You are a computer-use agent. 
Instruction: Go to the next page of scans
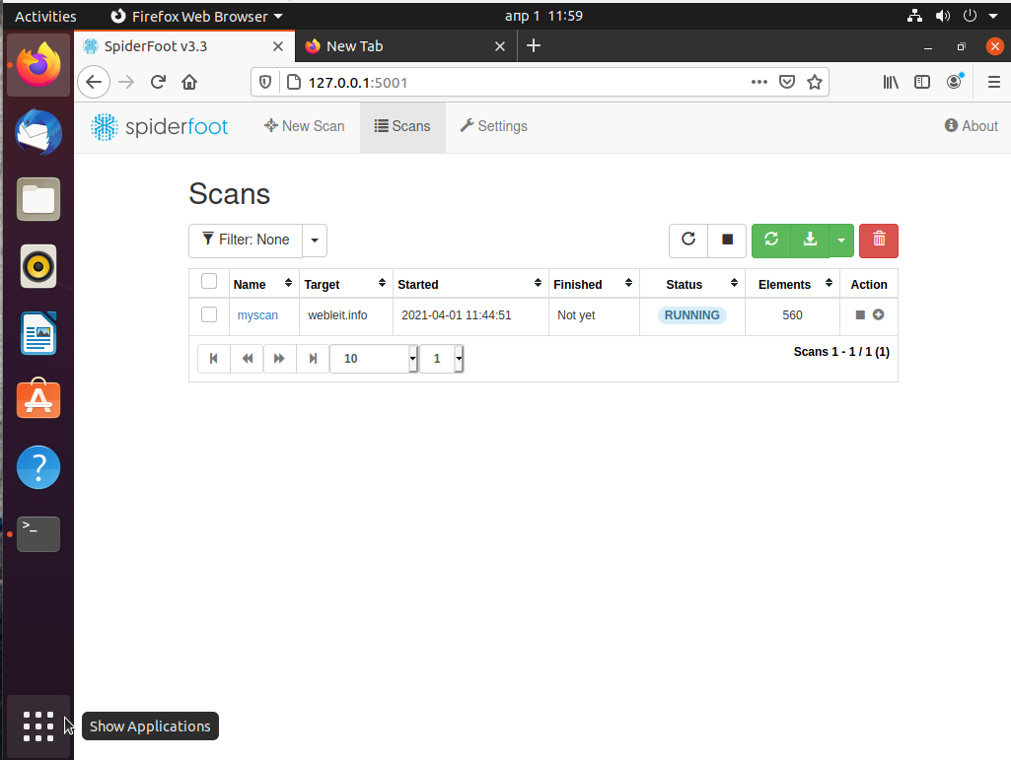click(x=279, y=359)
